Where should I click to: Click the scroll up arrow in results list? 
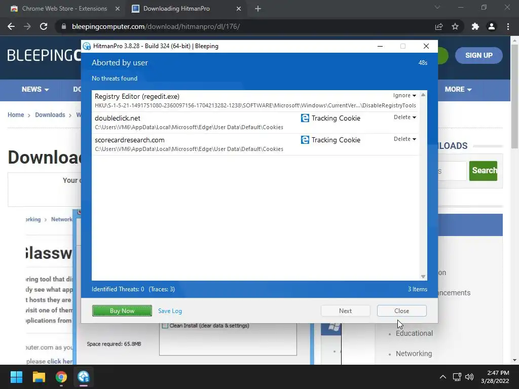[423, 95]
